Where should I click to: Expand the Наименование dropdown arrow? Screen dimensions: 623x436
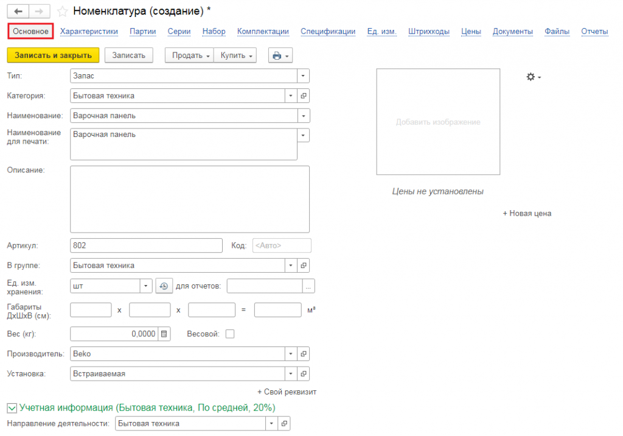304,116
